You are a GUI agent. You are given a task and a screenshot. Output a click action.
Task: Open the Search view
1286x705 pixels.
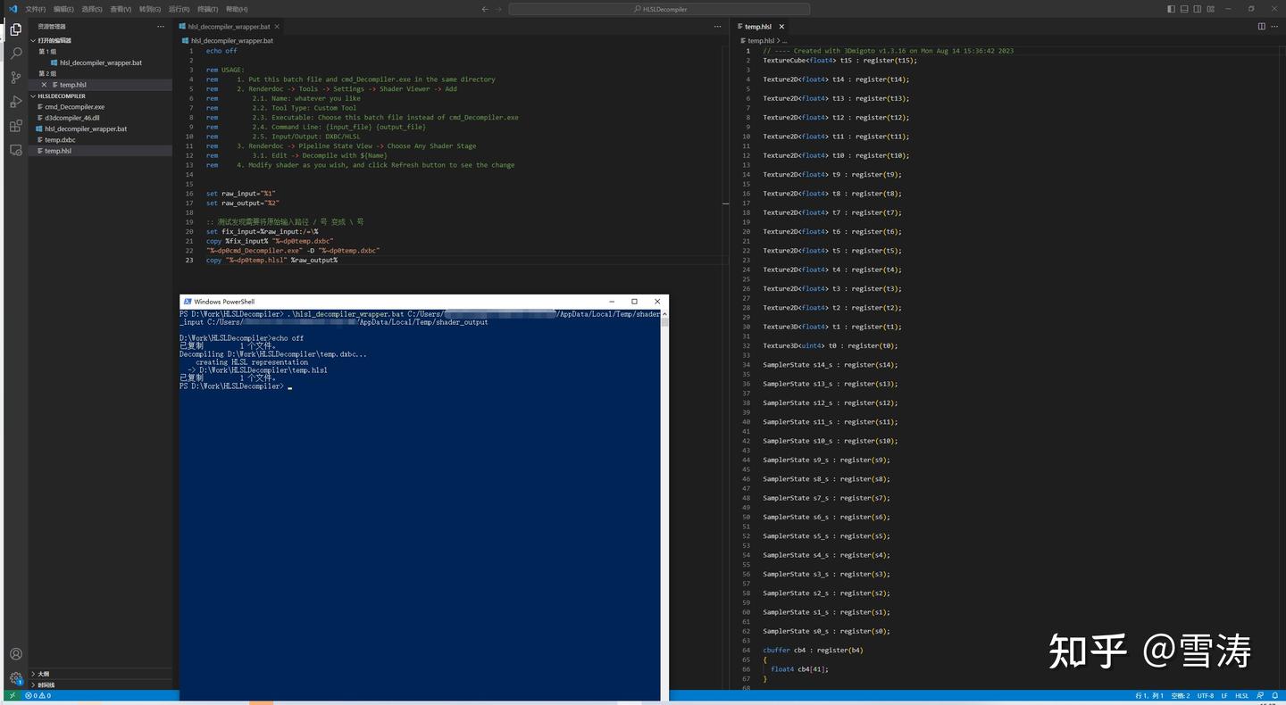(x=14, y=54)
